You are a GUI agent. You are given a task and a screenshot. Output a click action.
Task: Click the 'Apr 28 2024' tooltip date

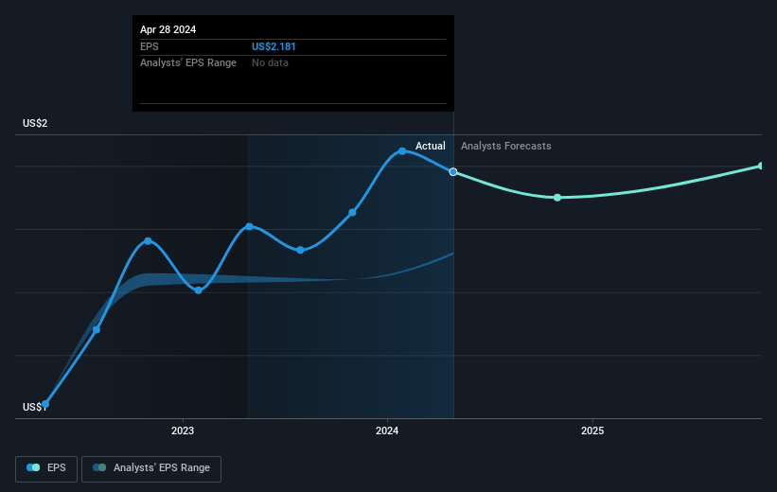pos(168,29)
